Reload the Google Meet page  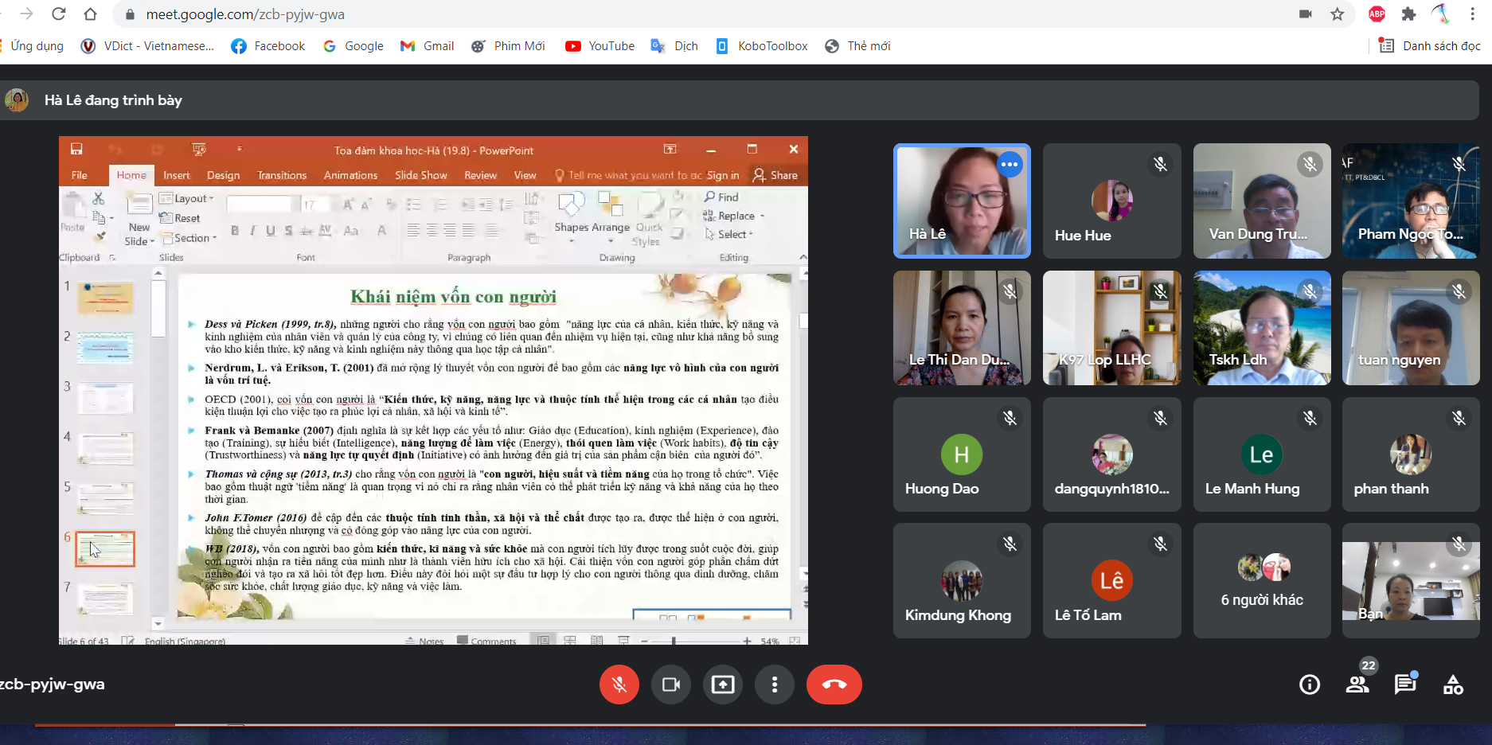pyautogui.click(x=58, y=14)
